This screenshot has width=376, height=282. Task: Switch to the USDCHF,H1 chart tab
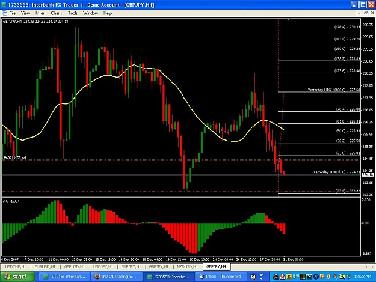[x=16, y=266]
